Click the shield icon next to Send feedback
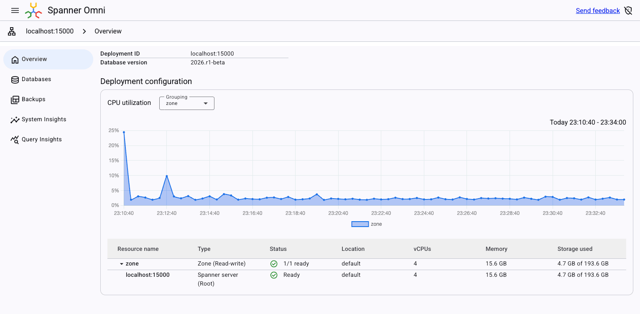The image size is (640, 314). point(628,11)
